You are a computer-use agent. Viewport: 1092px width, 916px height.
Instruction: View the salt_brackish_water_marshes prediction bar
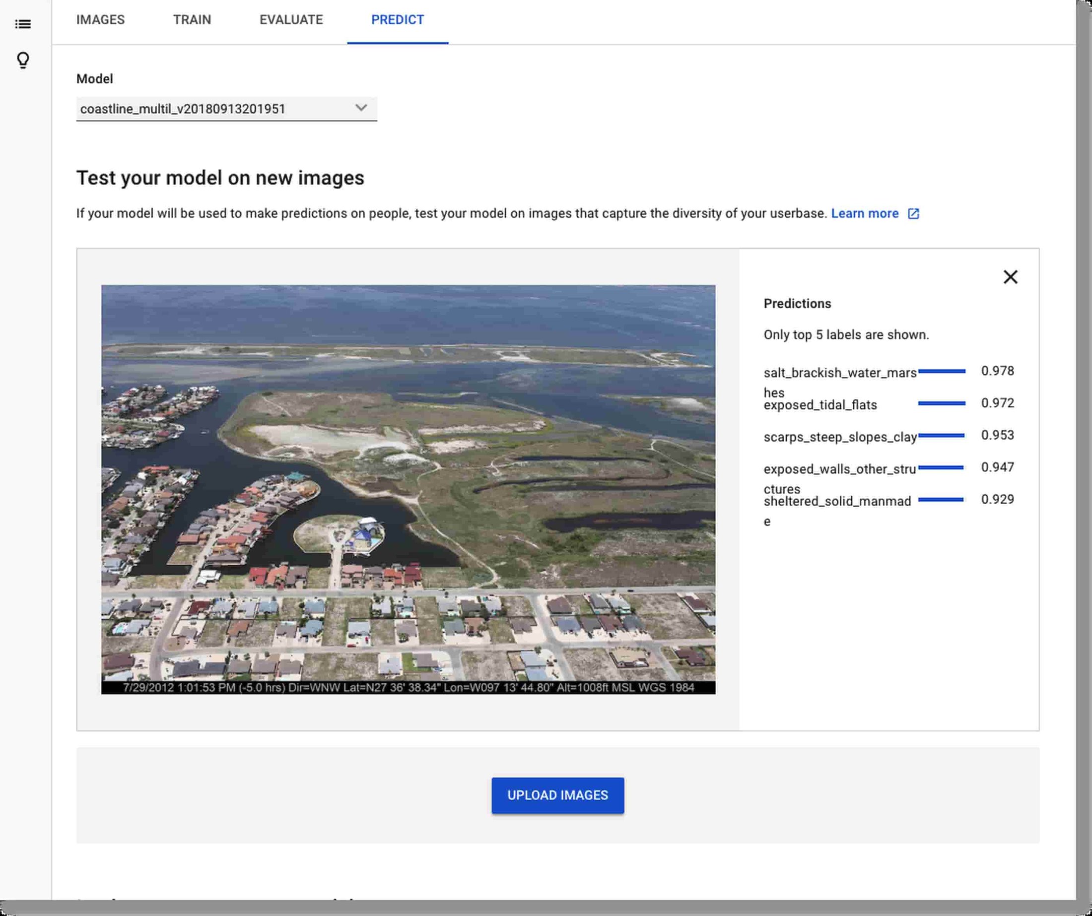pos(942,372)
